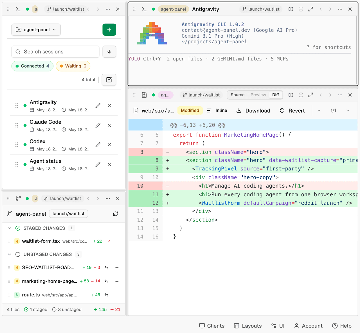Viewport: 360px width, 333px height.
Task: Open sessions panel more options menu
Action: (x=108, y=9)
